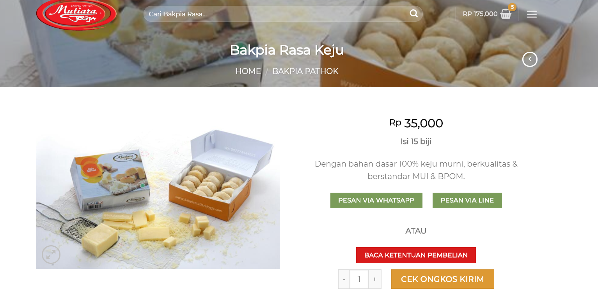This screenshot has height=304, width=598.
Task: Open BAKPIA PATHOK breadcrumb link
Action: pyautogui.click(x=305, y=71)
